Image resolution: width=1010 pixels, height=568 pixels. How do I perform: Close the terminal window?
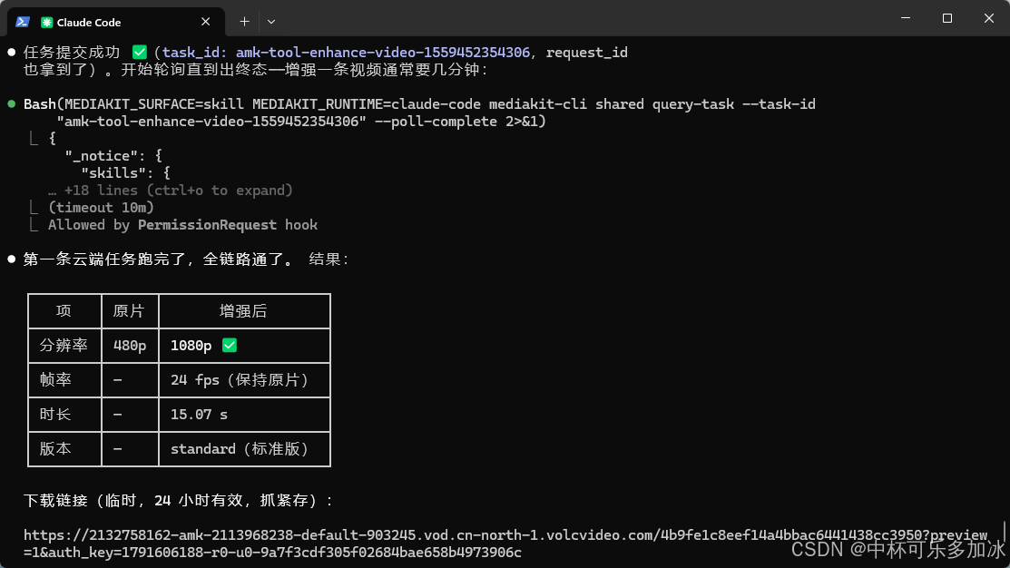(989, 18)
